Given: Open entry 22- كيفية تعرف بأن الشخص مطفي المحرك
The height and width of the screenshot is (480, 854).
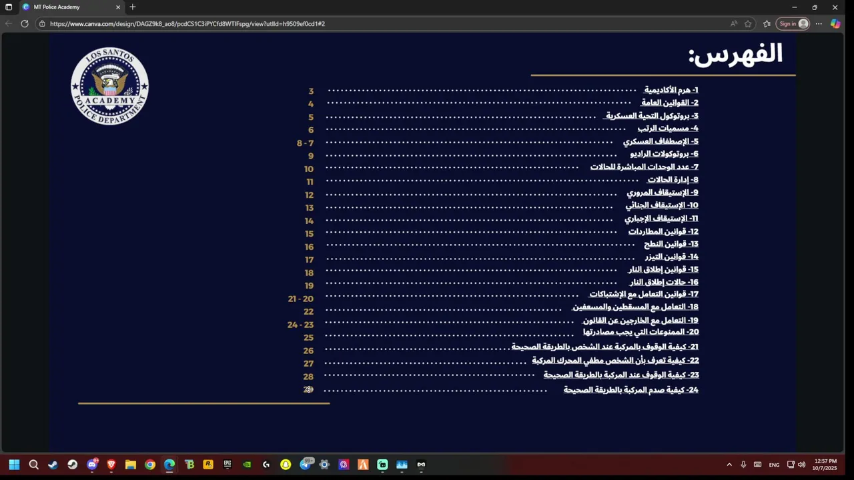Looking at the screenshot, I should [615, 361].
